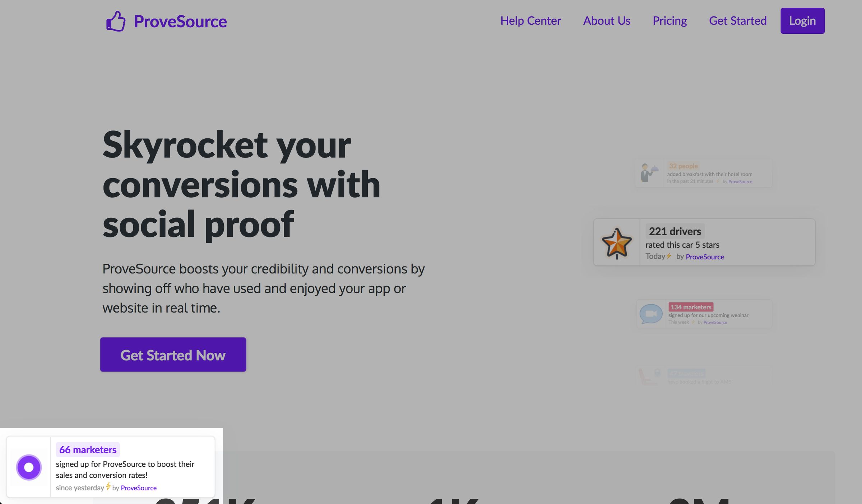This screenshot has height=504, width=862.
Task: Click the chat bubble icon in webinar notification
Action: coord(650,313)
